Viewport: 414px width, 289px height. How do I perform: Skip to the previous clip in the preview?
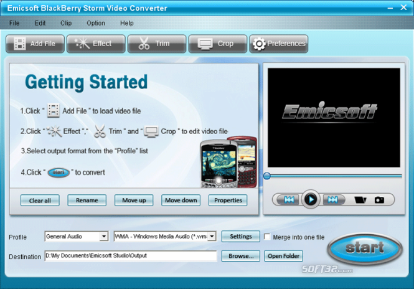[x=289, y=200]
